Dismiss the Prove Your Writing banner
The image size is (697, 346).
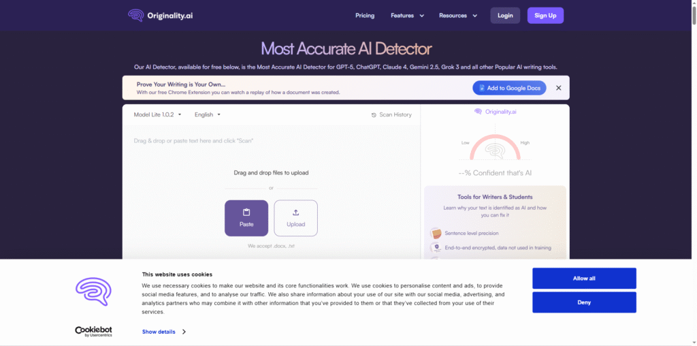(x=559, y=88)
